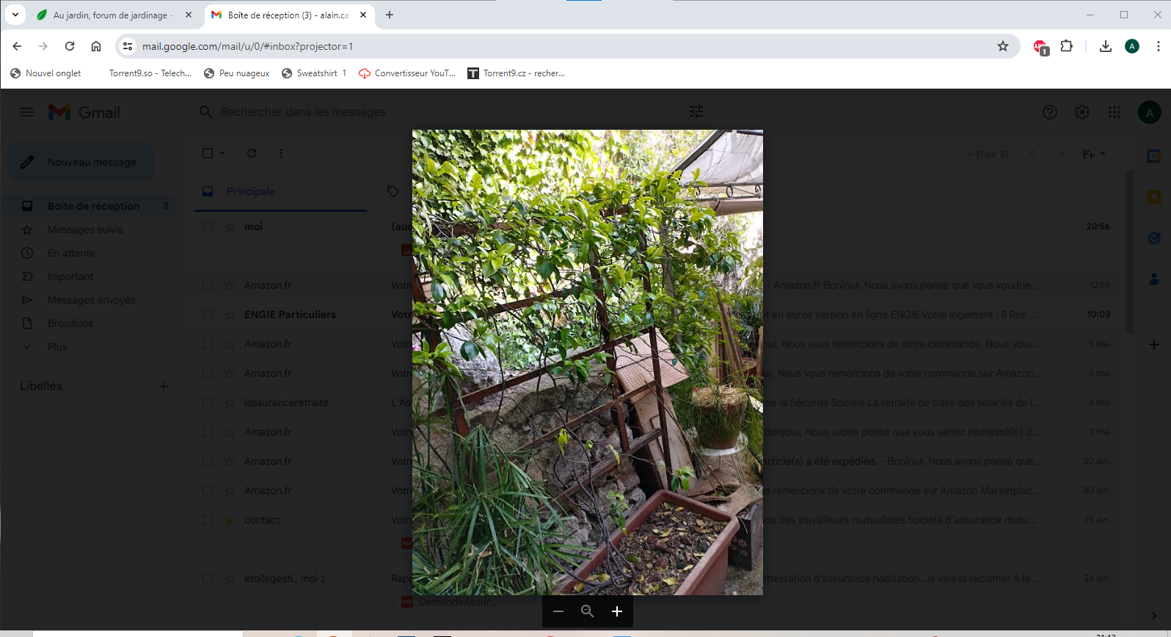This screenshot has width=1171, height=637.
Task: Open Google apps grid
Action: coord(1114,112)
